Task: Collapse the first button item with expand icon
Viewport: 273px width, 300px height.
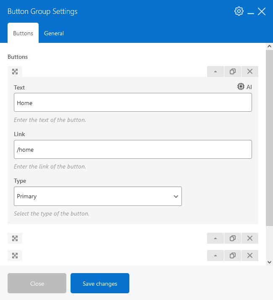Action: pyautogui.click(x=15, y=71)
